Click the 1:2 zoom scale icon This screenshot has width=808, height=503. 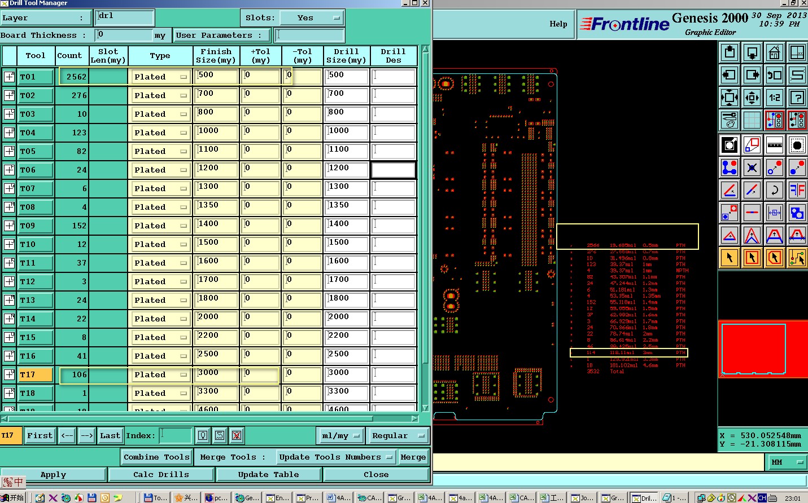tap(775, 98)
